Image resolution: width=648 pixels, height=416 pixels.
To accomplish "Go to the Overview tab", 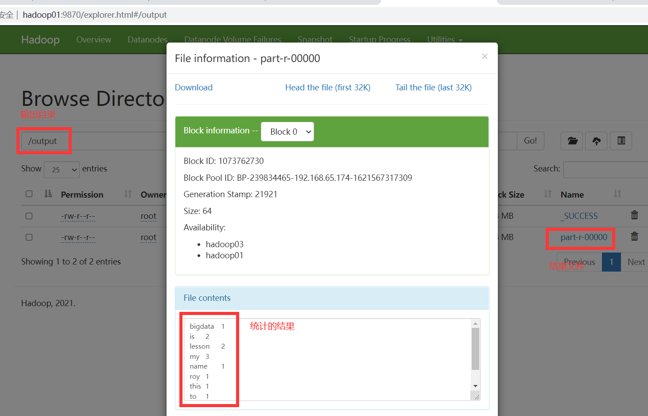I will coord(93,39).
